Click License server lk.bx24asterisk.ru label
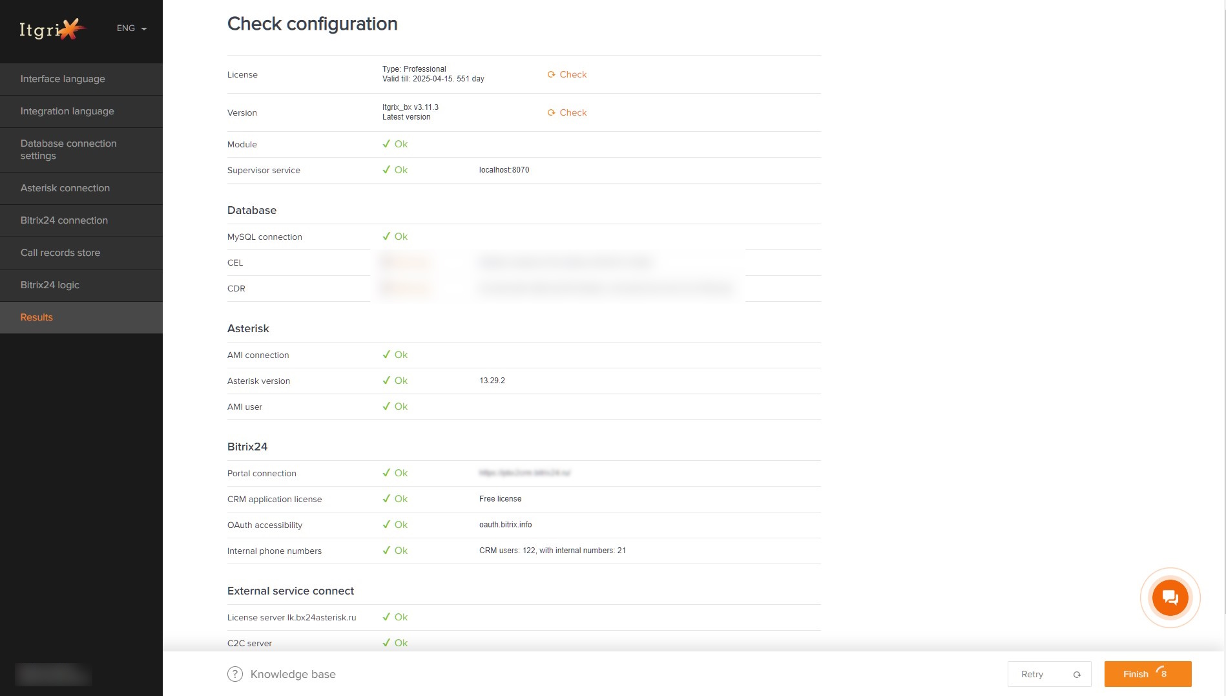 tap(292, 618)
